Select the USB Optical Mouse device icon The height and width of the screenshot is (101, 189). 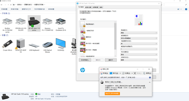click(x=48, y=45)
